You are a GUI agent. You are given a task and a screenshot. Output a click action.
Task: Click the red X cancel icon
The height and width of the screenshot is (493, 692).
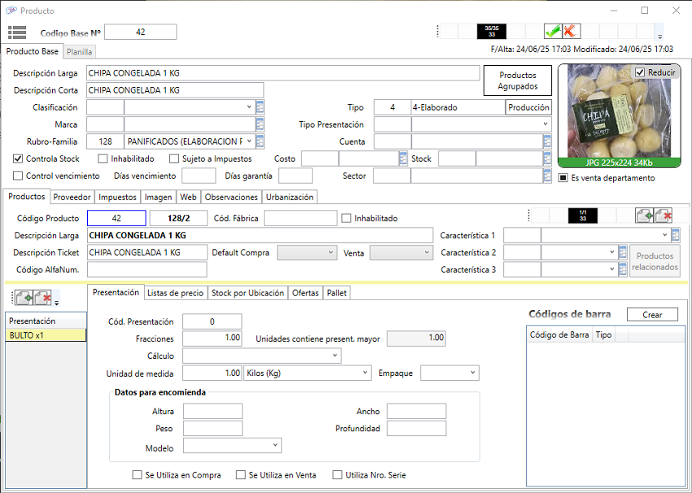(572, 32)
